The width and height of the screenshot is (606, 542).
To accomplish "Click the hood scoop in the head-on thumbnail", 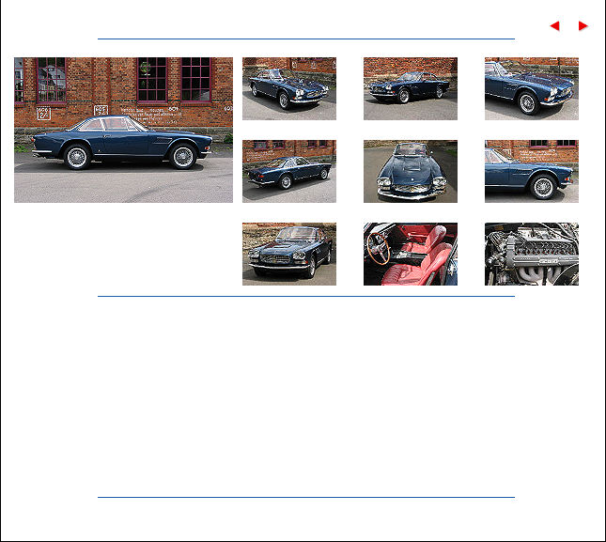I will 412,166.
